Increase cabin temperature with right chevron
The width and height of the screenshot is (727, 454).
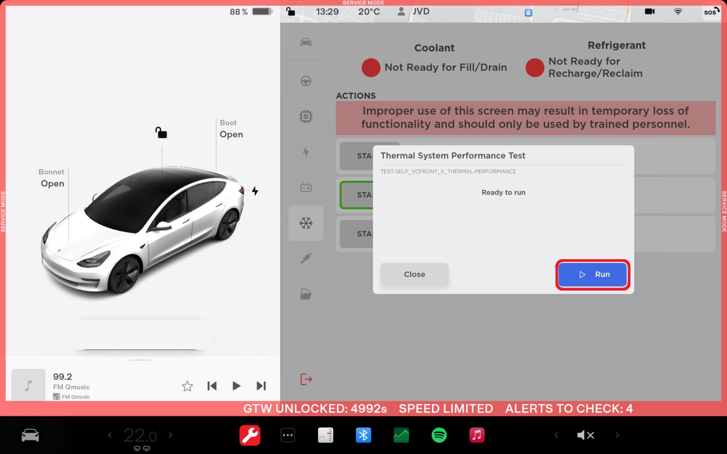tap(171, 435)
